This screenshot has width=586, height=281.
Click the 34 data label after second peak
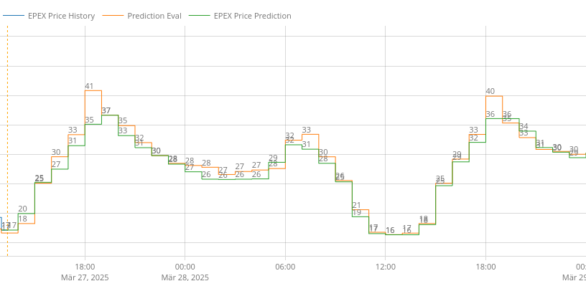(524, 126)
